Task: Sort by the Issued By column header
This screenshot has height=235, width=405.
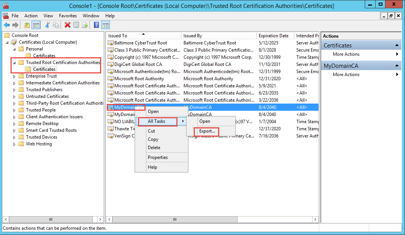Action: click(x=219, y=36)
